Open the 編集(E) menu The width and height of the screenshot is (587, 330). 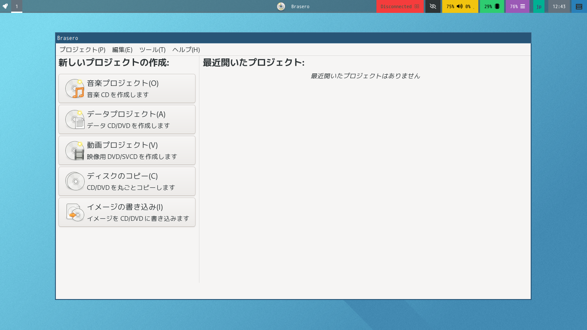(x=122, y=49)
